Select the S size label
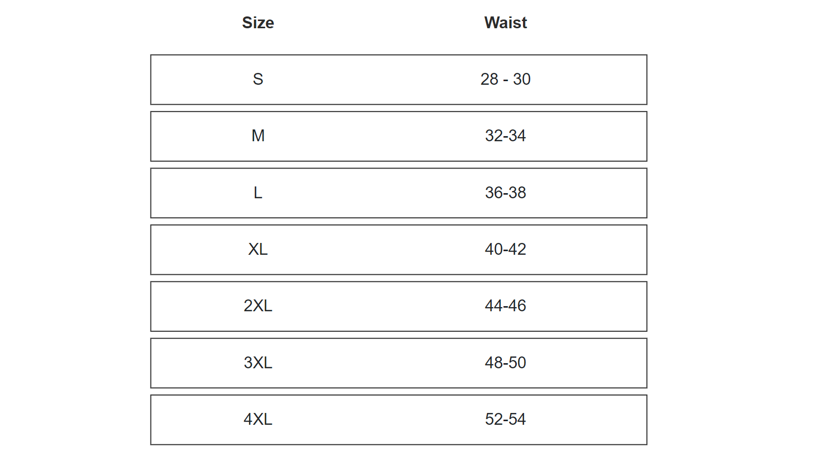 click(x=258, y=79)
